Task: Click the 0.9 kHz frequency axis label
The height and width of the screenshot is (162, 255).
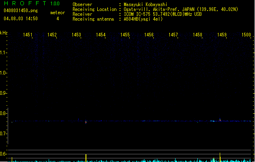Action: (x=3, y=93)
